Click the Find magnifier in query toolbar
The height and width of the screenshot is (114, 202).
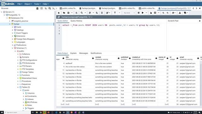click(x=82, y=13)
